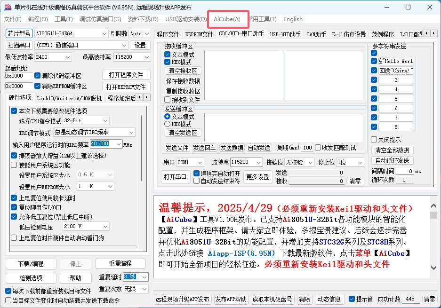Open the 程序文件 tab

[x=168, y=34]
